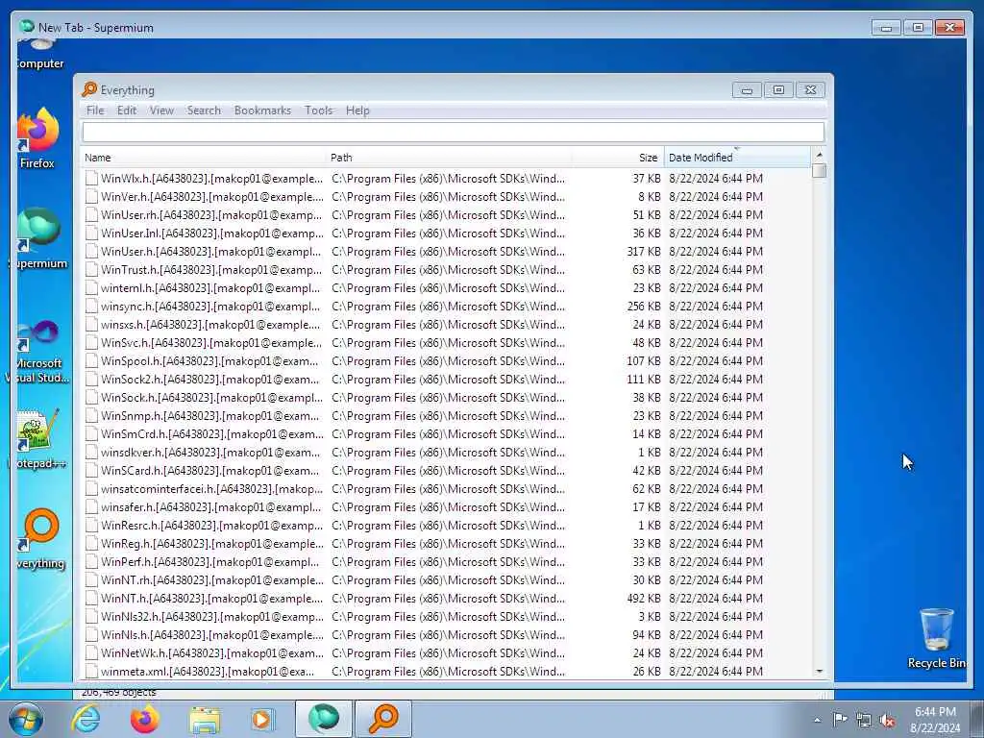This screenshot has width=984, height=738.
Task: Sort by Date Modified column header
Action: click(737, 158)
